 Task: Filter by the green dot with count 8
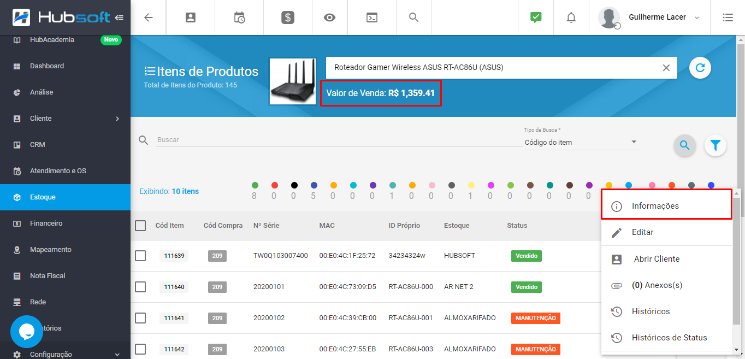pos(255,186)
